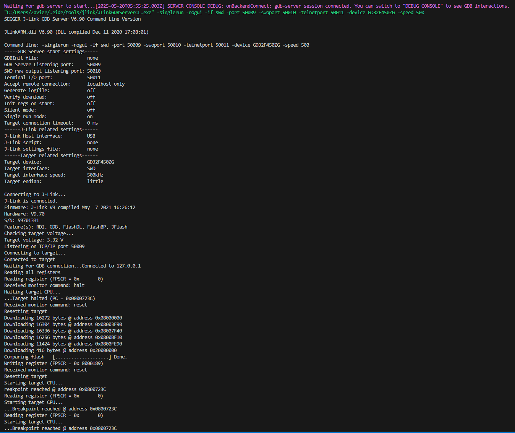The image size is (515, 433).
Task: Click the 'off' value for Generate logfile
Action: (91, 91)
